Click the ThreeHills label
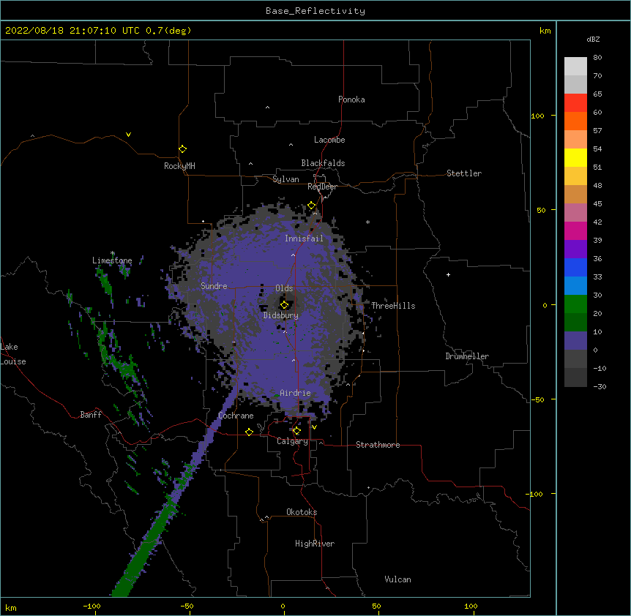Viewport: 631px width, 616px height. pyautogui.click(x=393, y=306)
